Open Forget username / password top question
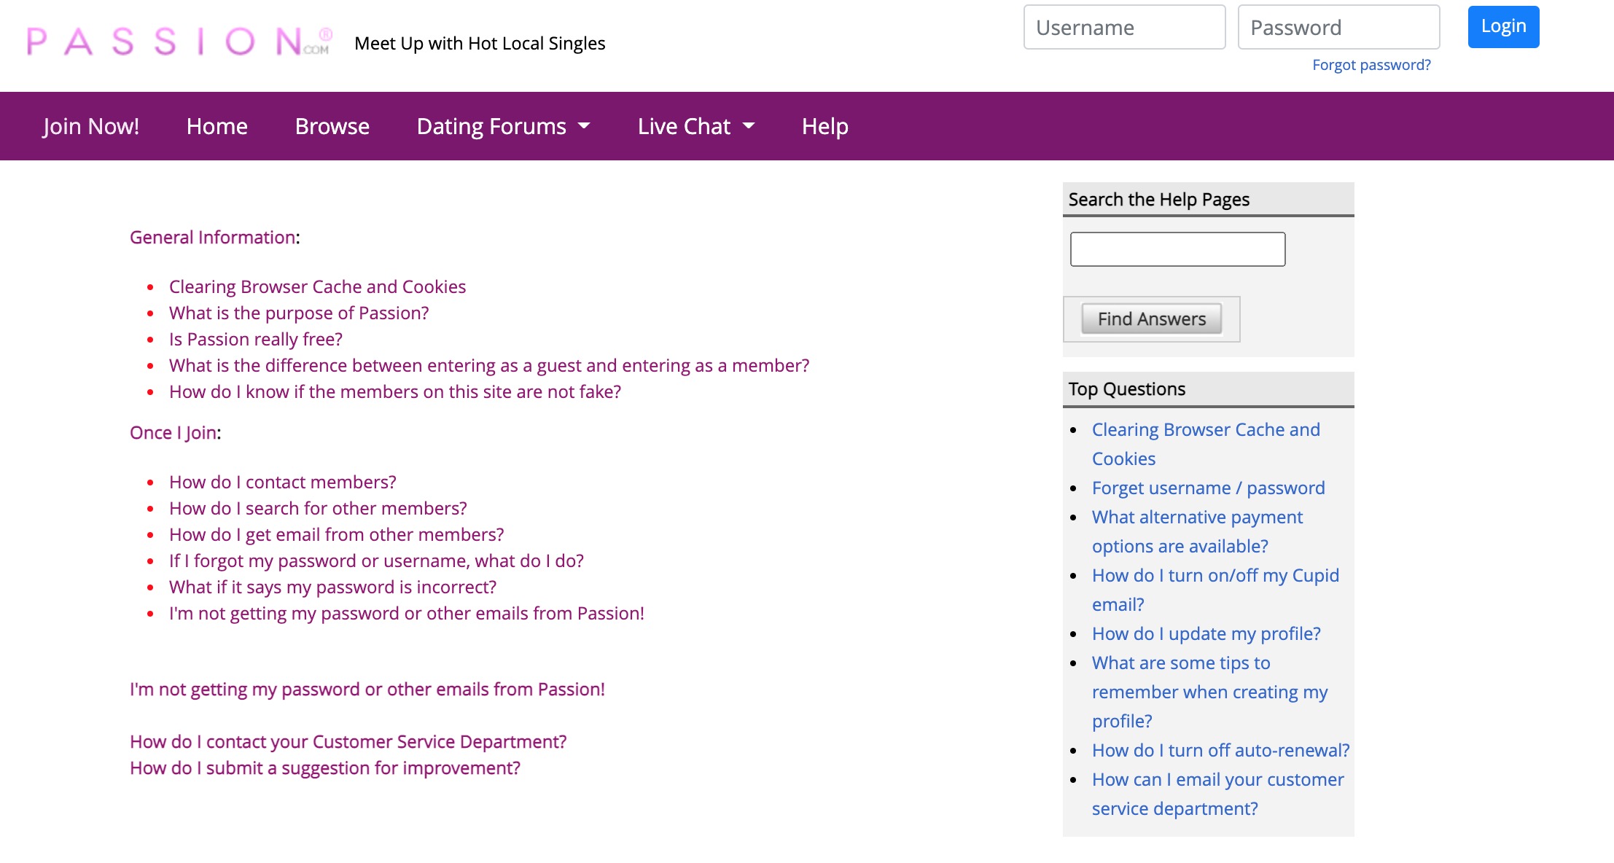Viewport: 1614px width, 863px height. click(1208, 488)
